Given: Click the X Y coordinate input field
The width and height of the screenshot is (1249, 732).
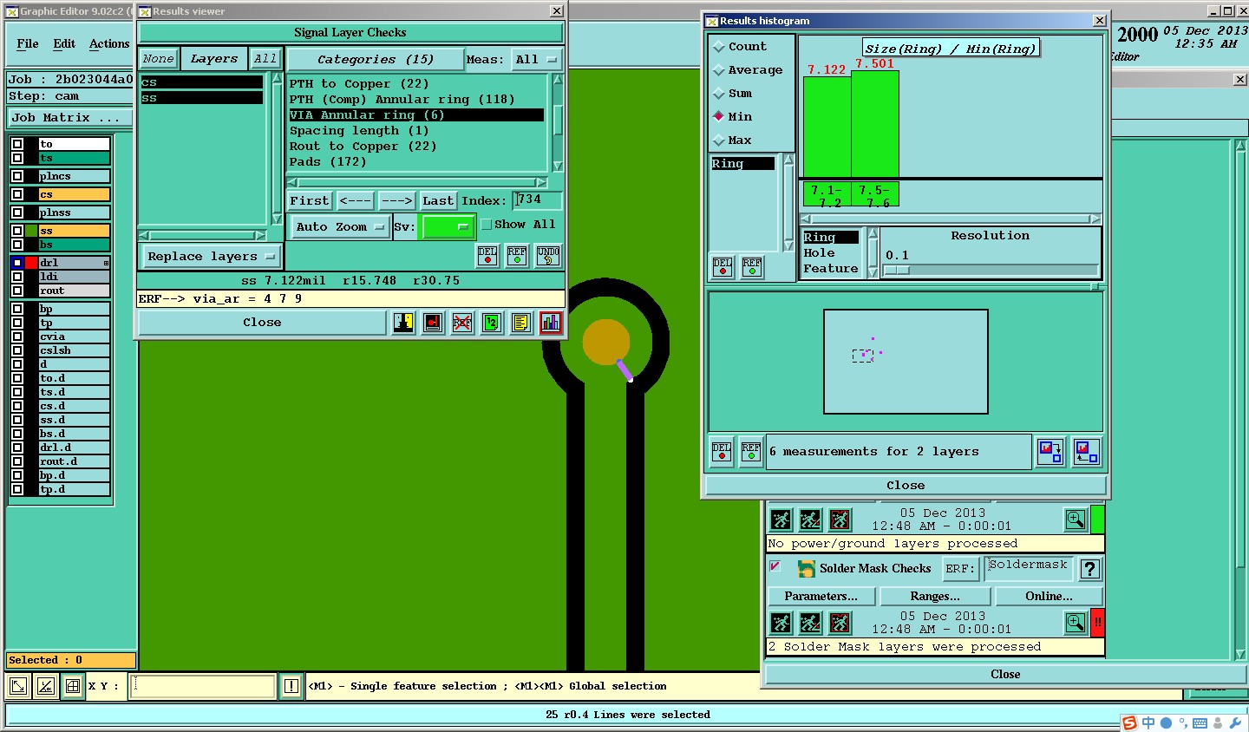Looking at the screenshot, I should (203, 686).
